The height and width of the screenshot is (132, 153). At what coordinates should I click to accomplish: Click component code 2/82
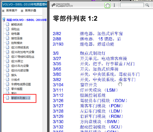(x=57, y=34)
